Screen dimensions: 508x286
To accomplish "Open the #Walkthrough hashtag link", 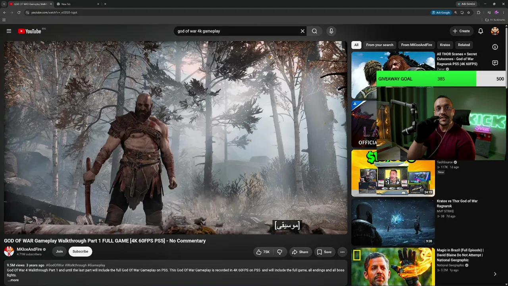I will (75, 265).
